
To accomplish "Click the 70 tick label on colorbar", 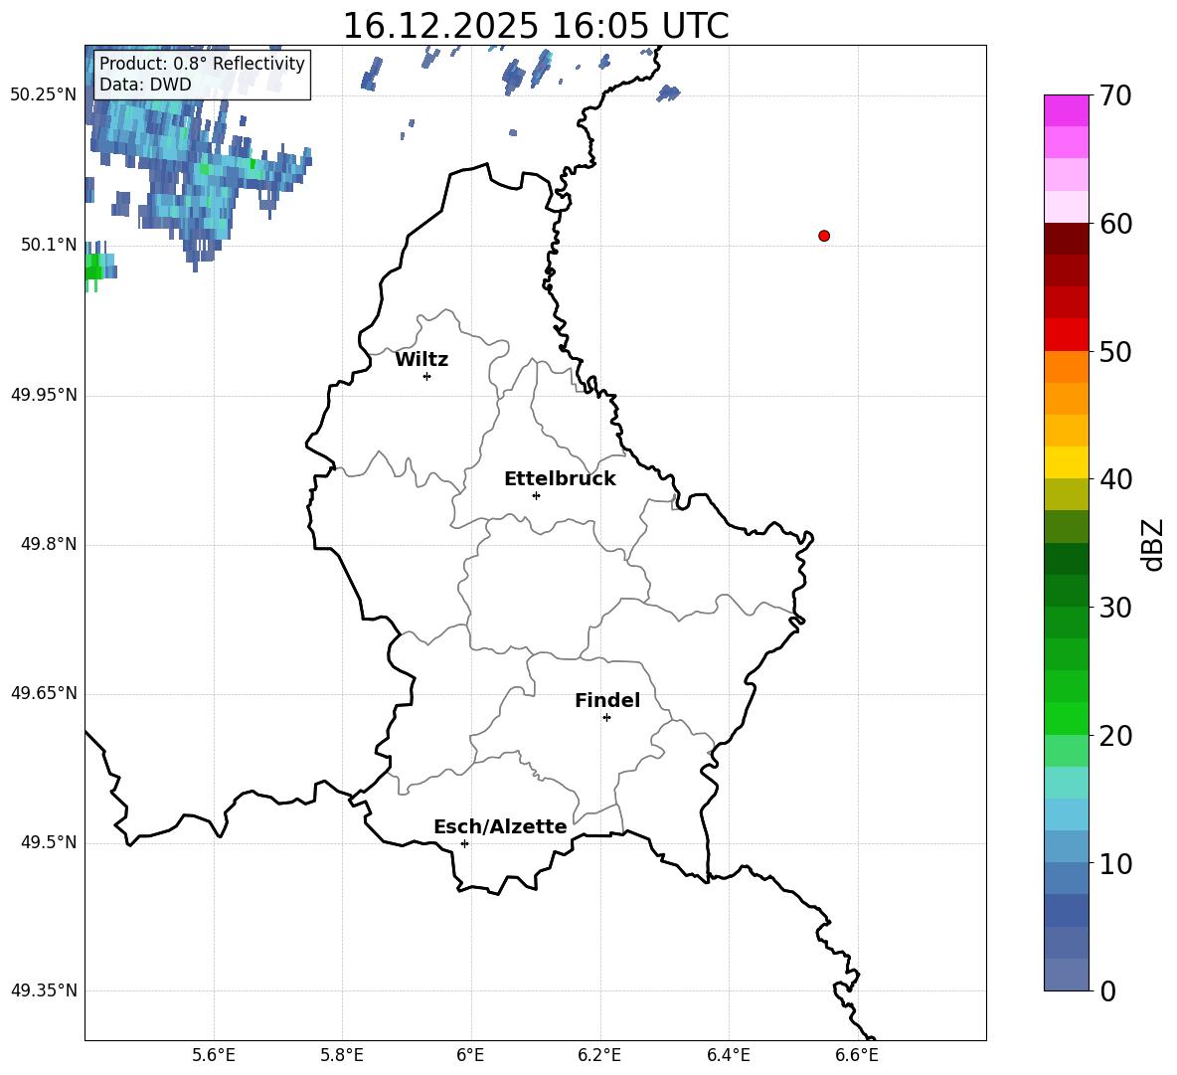I will pyautogui.click(x=1115, y=96).
